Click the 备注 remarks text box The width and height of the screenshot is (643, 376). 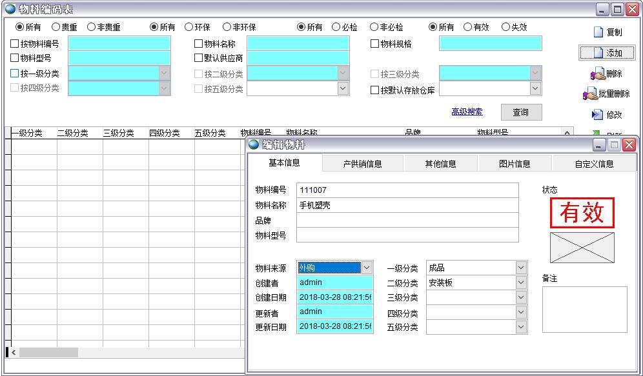(x=584, y=310)
